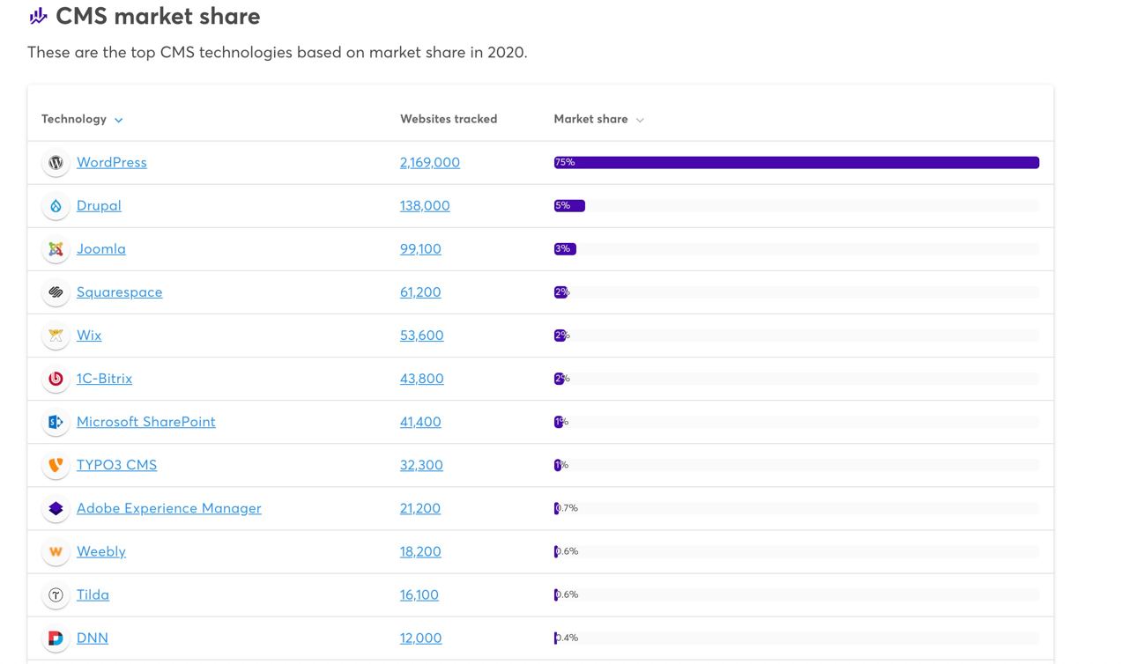Click the 21,200 websites tracked link

[x=420, y=507]
